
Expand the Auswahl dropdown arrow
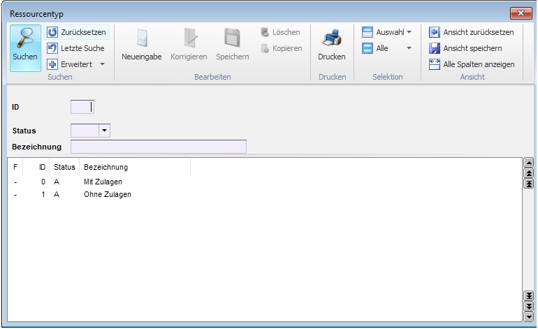[409, 32]
